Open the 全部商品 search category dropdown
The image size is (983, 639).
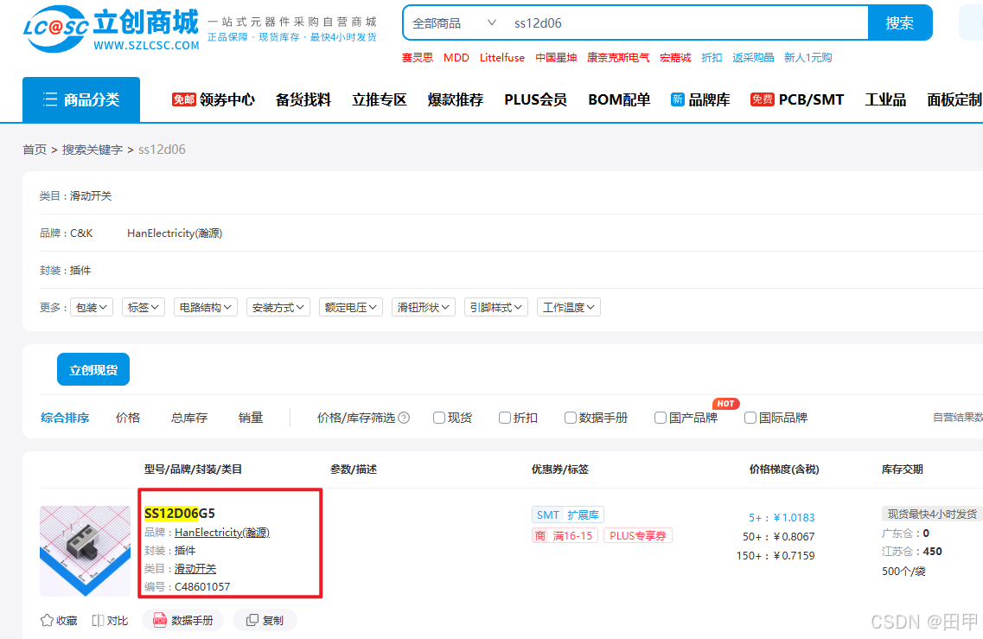(454, 23)
